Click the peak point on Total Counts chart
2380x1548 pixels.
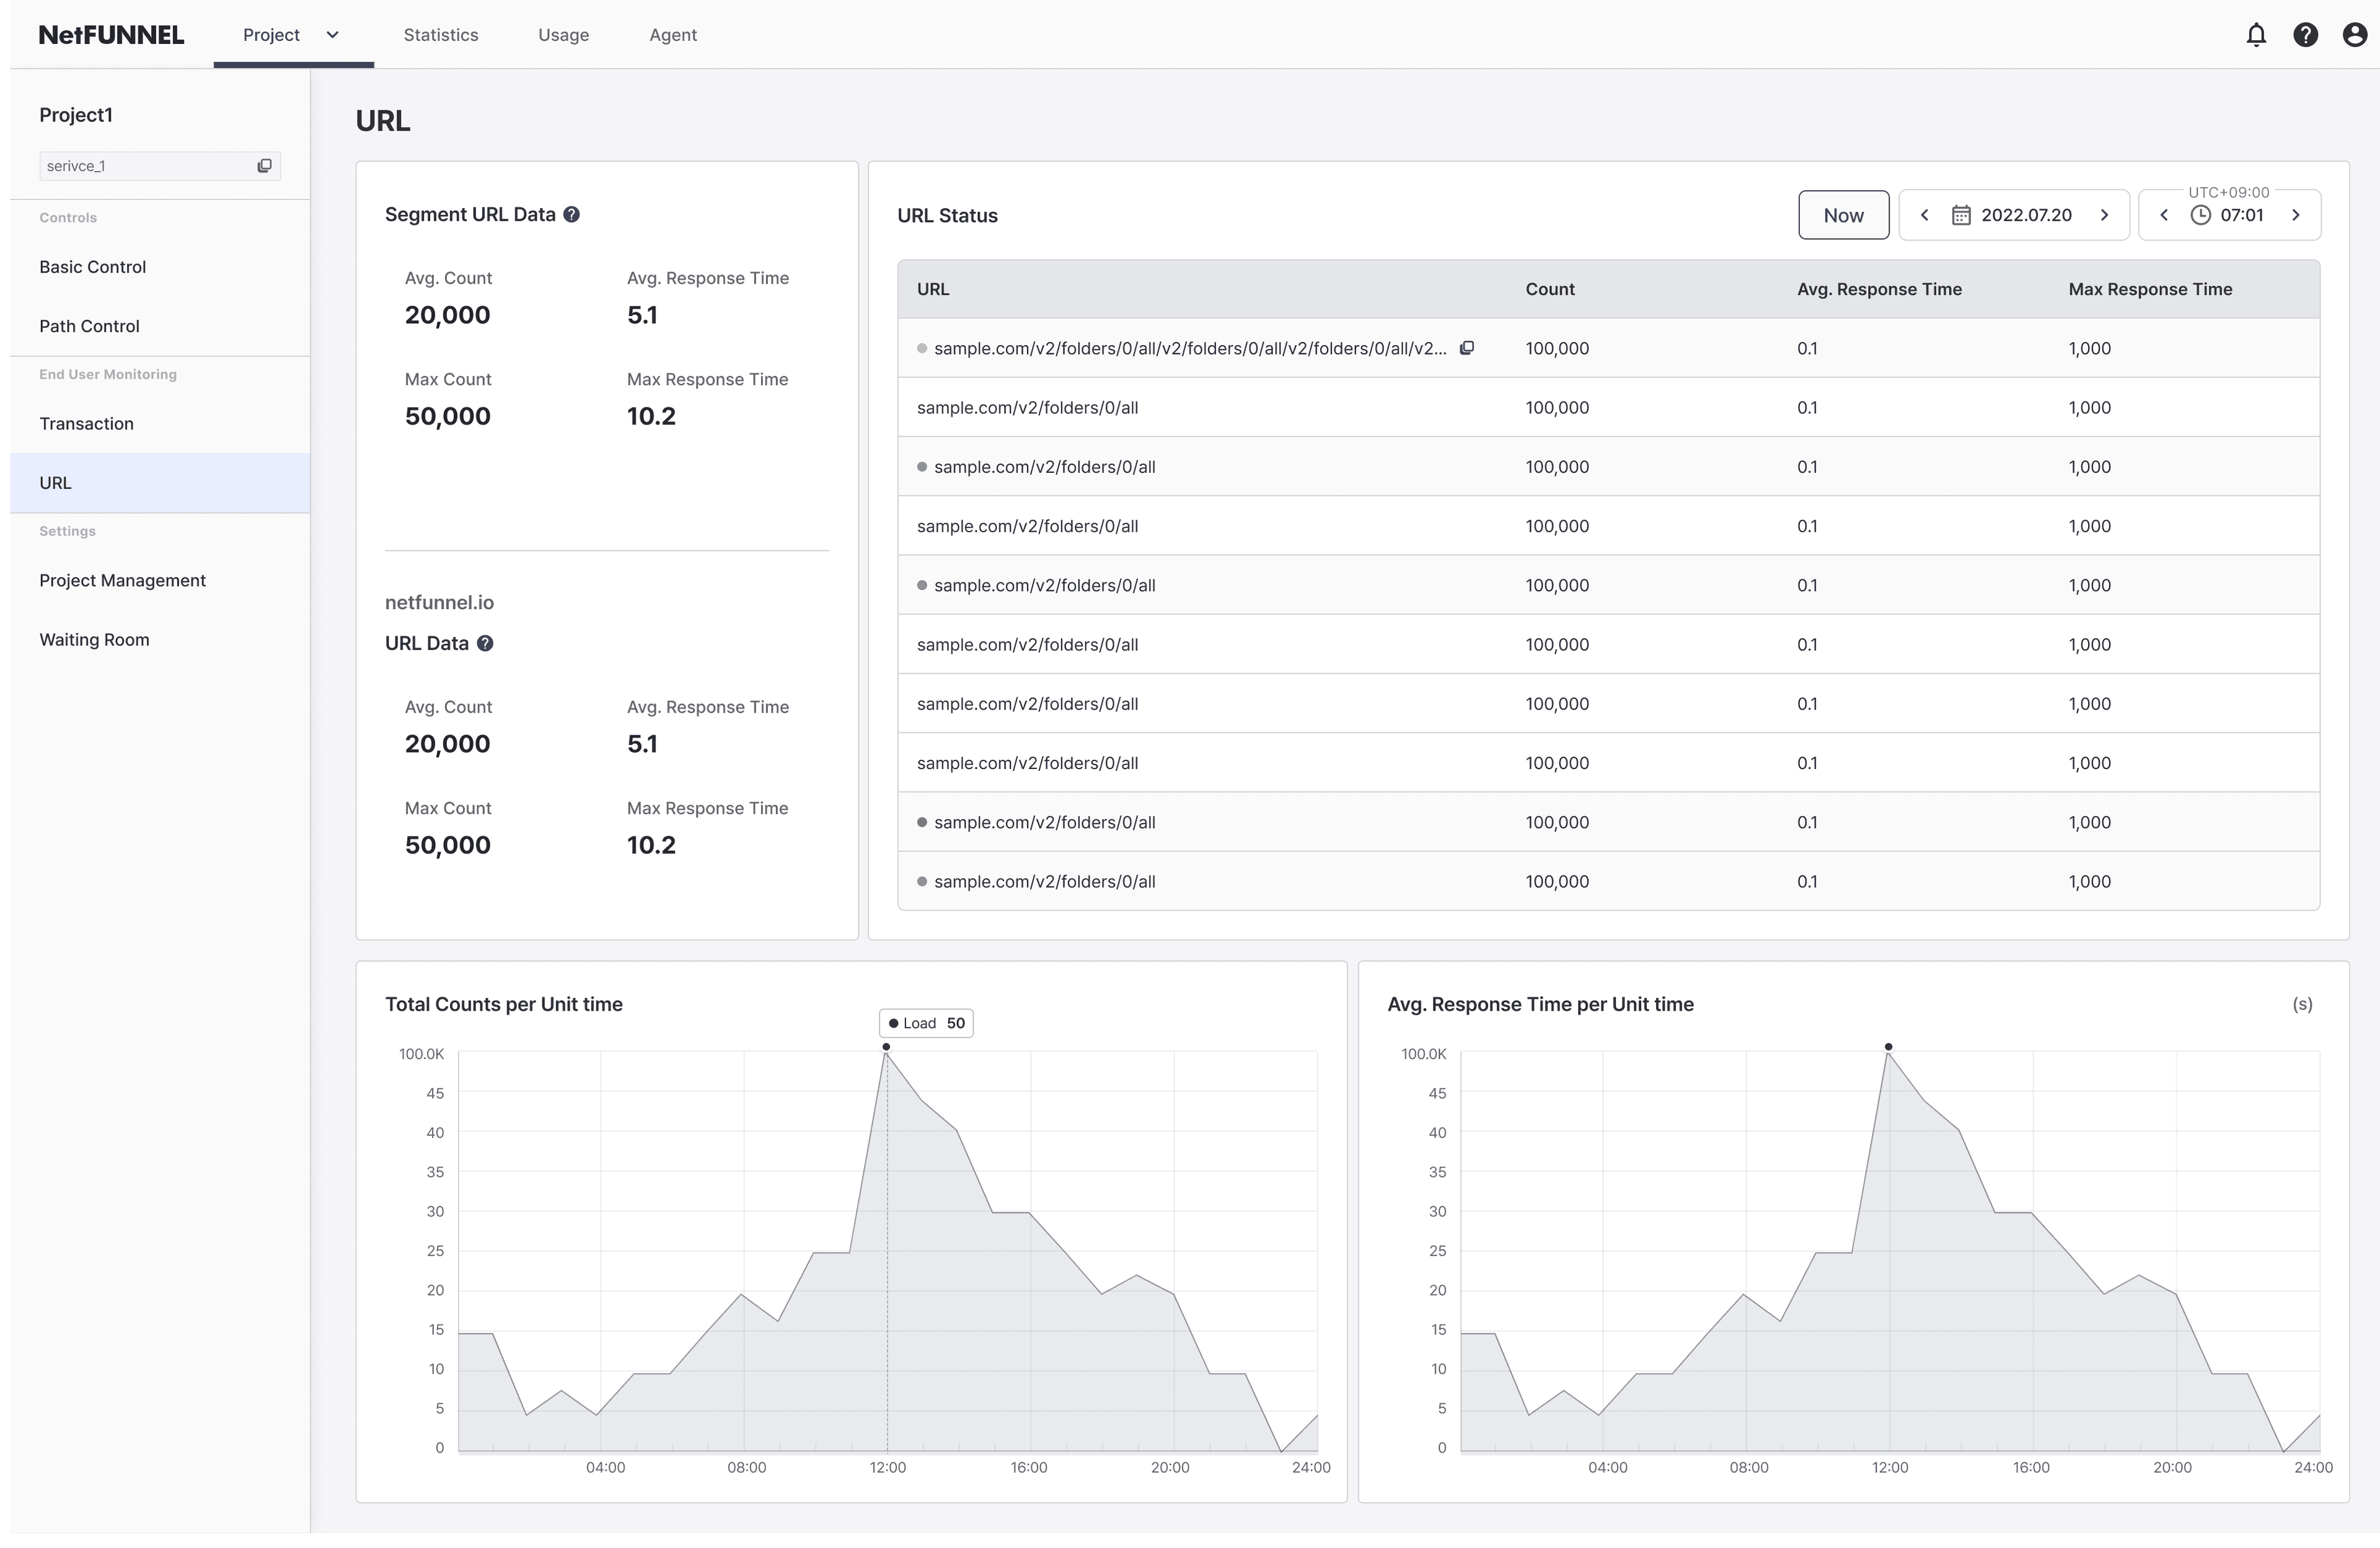coord(886,1047)
